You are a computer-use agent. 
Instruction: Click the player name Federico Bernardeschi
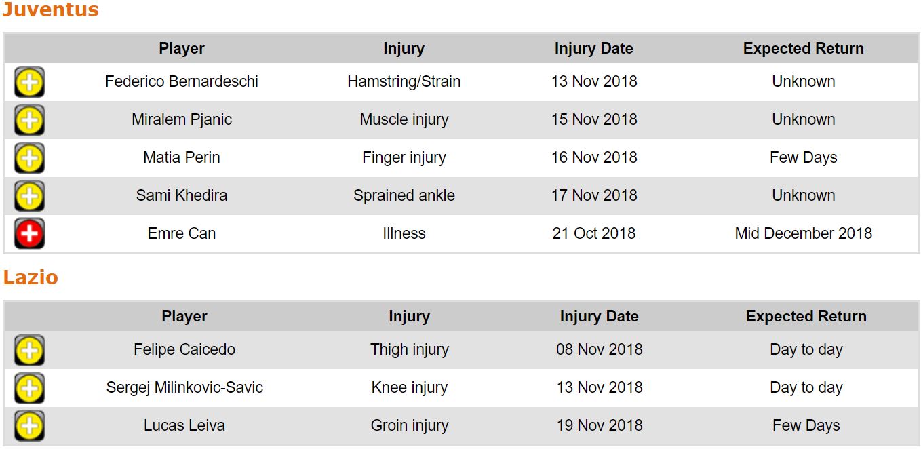click(x=182, y=81)
